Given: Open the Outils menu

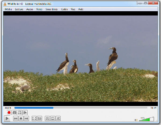Looking at the screenshot, I should click(x=64, y=9).
